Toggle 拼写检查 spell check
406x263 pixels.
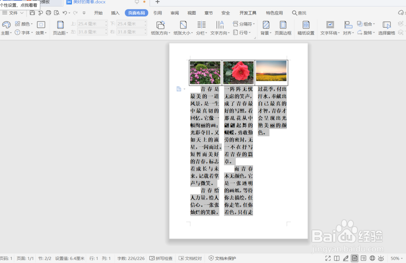point(161,258)
